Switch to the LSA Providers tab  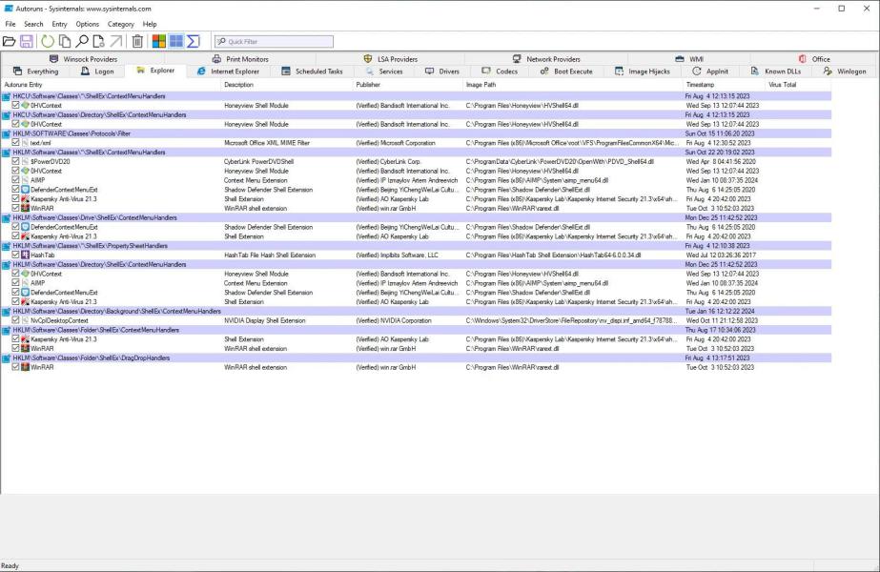[391, 59]
